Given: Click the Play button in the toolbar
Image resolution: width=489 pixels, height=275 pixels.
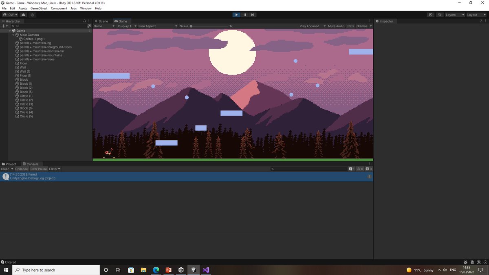Looking at the screenshot, I should coord(236,15).
